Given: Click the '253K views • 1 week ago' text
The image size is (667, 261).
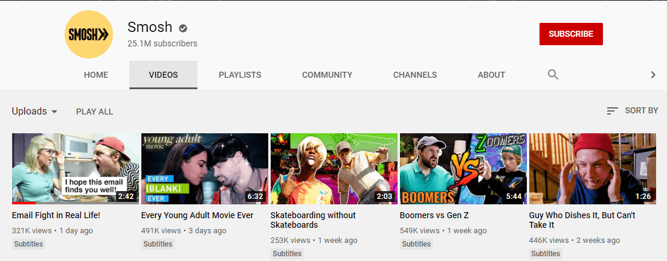Looking at the screenshot, I should click(x=314, y=241).
